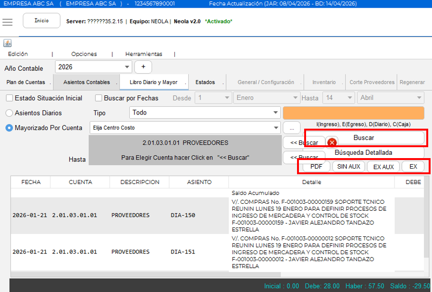Open the Elija Centro Costo dropdown
The width and height of the screenshot is (432, 292).
click(185, 128)
